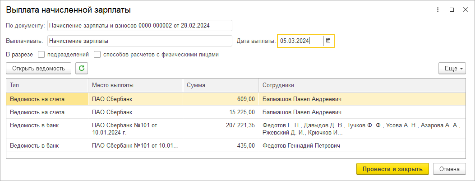This screenshot has width=475, height=181.
Task: Open the calendar date picker icon
Action: point(328,41)
